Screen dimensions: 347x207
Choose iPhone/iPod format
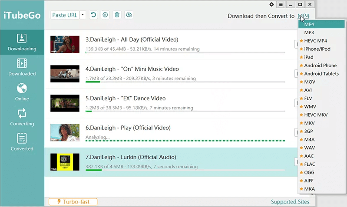click(x=321, y=49)
